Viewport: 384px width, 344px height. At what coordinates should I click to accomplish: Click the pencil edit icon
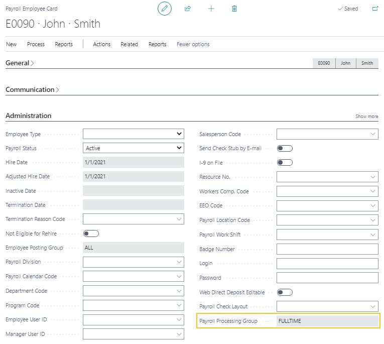(x=165, y=9)
